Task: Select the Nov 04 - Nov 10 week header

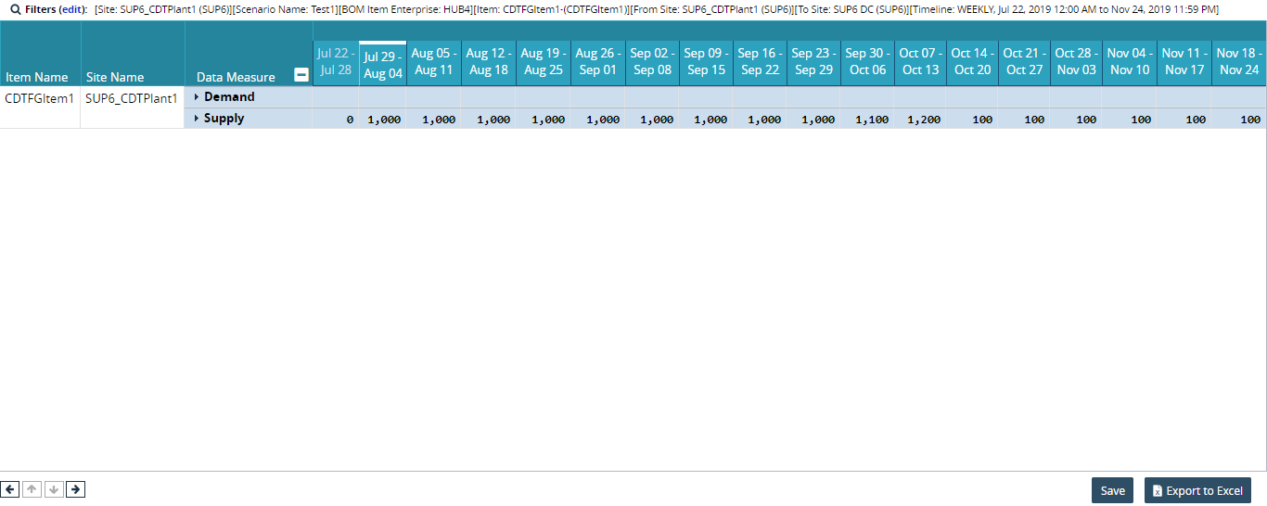Action: [x=1129, y=62]
